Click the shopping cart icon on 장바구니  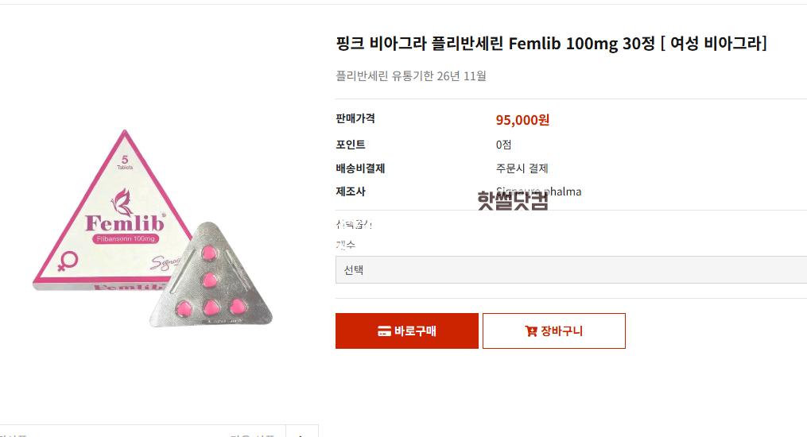click(x=531, y=331)
